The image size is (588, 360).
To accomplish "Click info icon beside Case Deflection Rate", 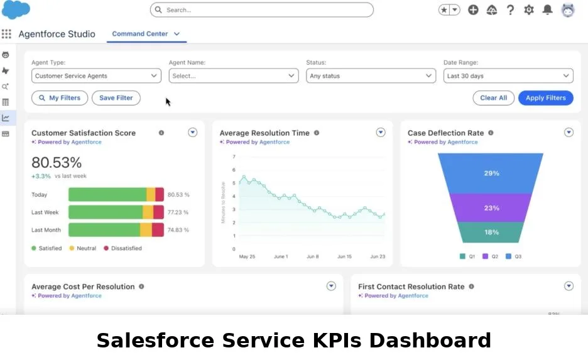I will (491, 133).
